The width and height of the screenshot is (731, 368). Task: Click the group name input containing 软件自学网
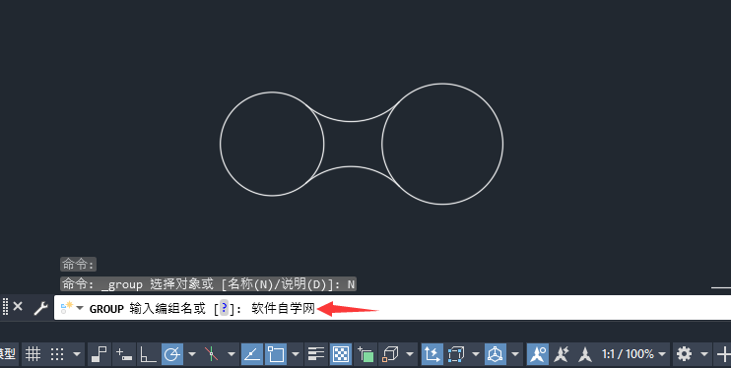(284, 308)
